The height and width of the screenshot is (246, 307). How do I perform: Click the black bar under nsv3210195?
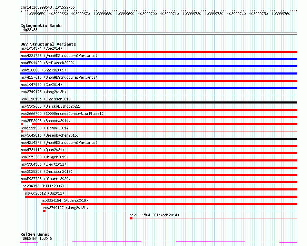(159, 102)
